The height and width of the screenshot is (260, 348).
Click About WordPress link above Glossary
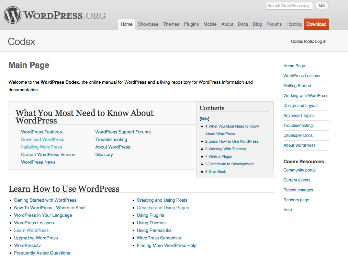[x=113, y=147]
